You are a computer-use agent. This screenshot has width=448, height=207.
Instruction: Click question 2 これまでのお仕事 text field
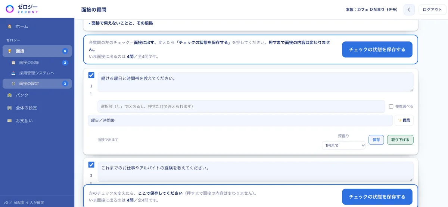(x=255, y=172)
